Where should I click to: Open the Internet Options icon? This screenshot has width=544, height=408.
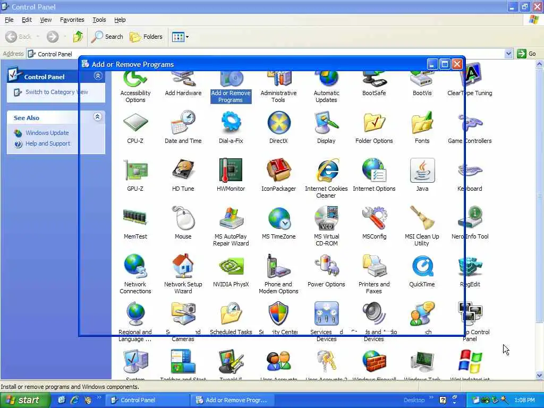point(374,171)
